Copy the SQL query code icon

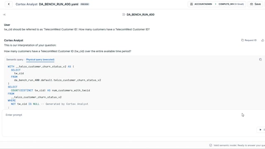[x=260, y=60]
